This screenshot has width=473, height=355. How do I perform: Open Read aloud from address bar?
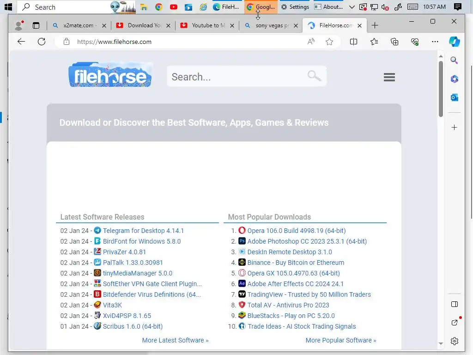coord(311,42)
